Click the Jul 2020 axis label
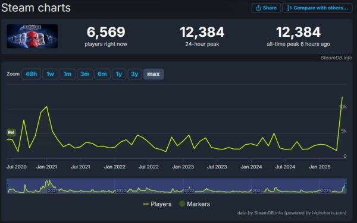Image resolution: width=357 pixels, height=223 pixels. 17,167
